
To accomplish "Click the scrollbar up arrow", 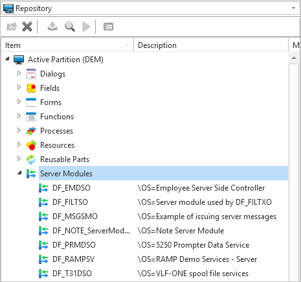I will click(x=294, y=58).
